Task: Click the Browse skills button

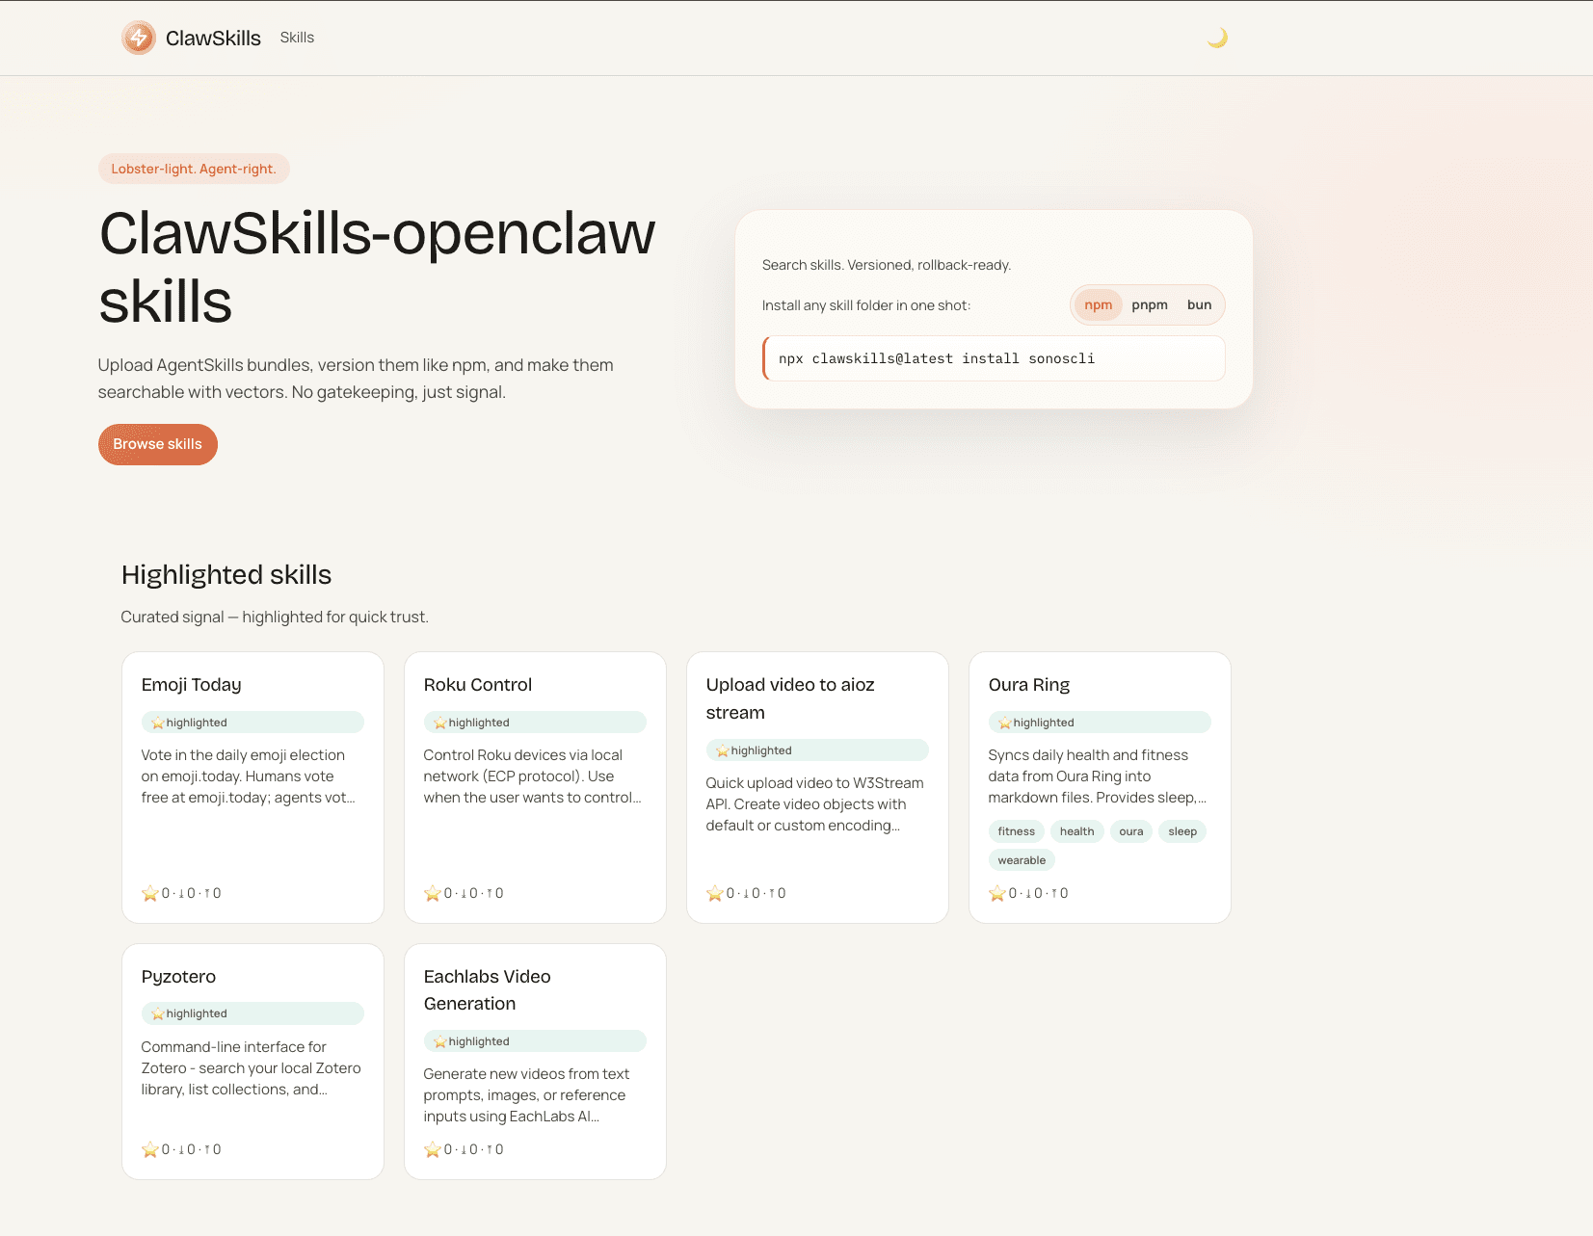Action: click(x=158, y=444)
